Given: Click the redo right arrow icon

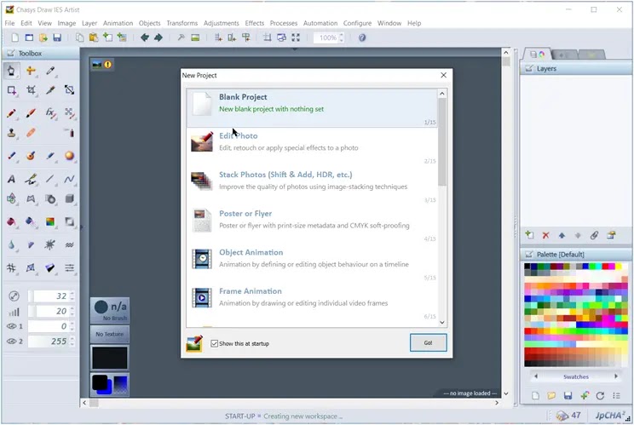Looking at the screenshot, I should coord(158,37).
